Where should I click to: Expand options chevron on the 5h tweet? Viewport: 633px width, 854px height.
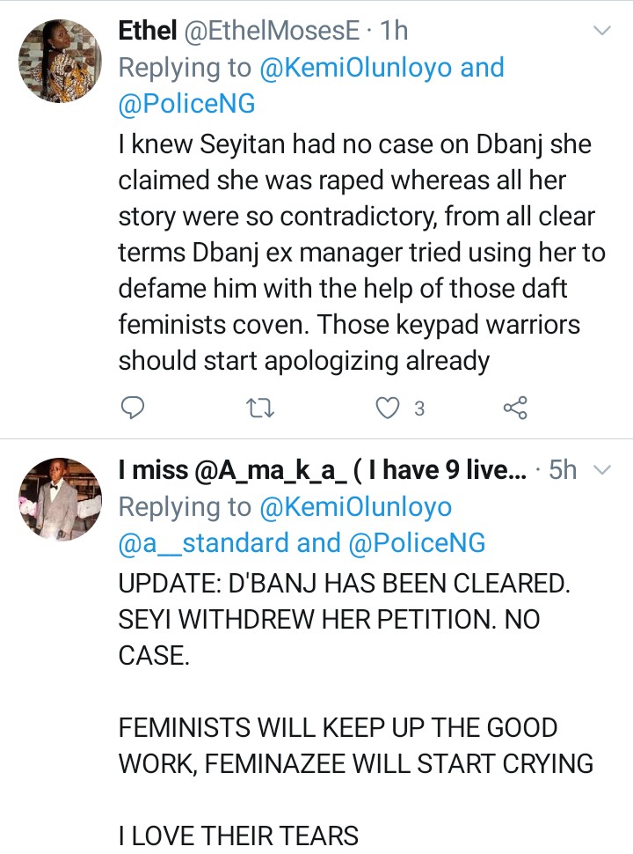602,470
